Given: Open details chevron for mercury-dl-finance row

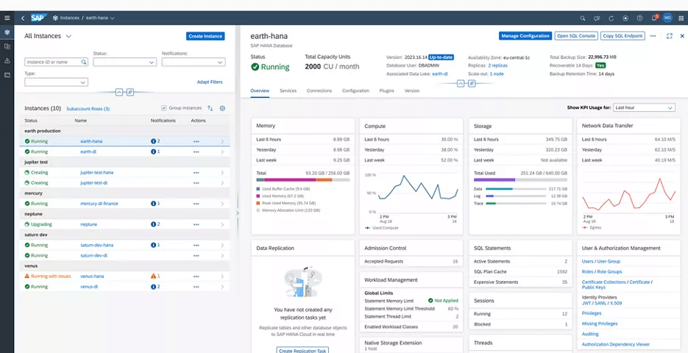Looking at the screenshot, I should click(222, 204).
